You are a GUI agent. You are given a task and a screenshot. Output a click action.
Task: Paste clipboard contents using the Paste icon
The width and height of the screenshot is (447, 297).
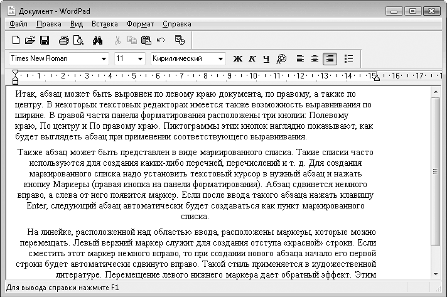point(146,40)
